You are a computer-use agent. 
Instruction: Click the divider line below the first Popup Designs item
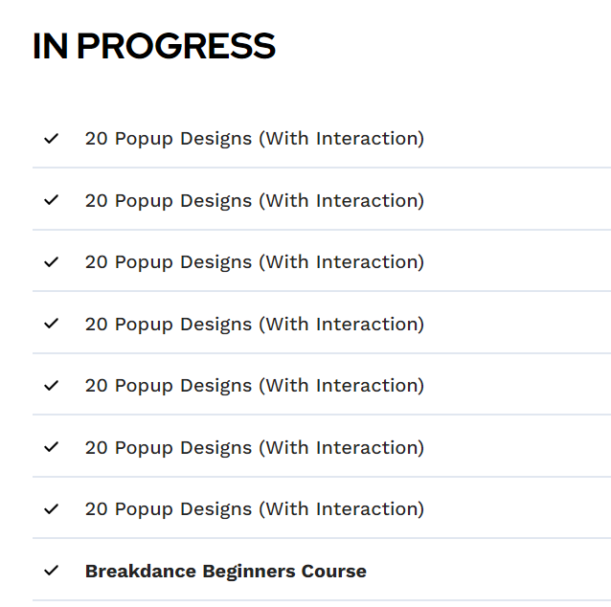point(321,168)
